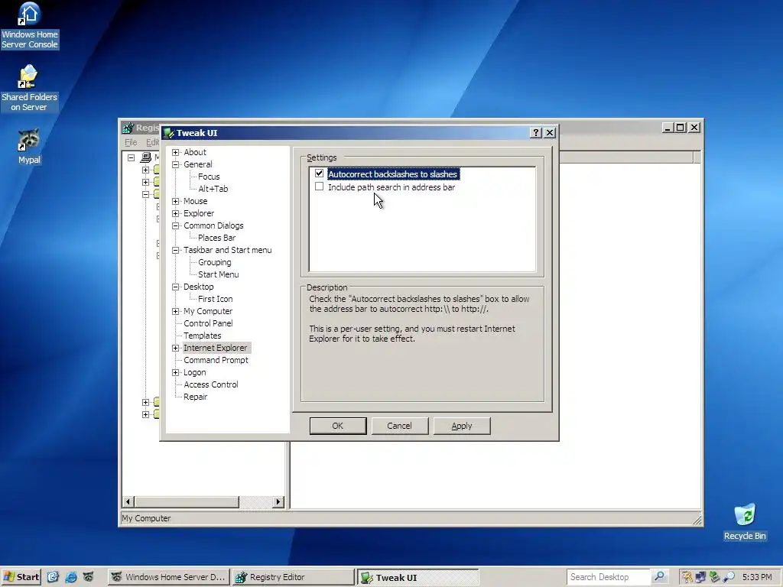Enable Include path search in address bar
This screenshot has height=587, width=783.
(x=319, y=186)
